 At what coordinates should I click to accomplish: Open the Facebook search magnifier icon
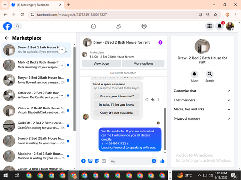18,26
